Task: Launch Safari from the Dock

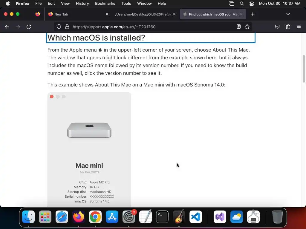Action: click(x=62, y=217)
